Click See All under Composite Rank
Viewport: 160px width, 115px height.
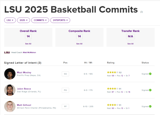79,44
